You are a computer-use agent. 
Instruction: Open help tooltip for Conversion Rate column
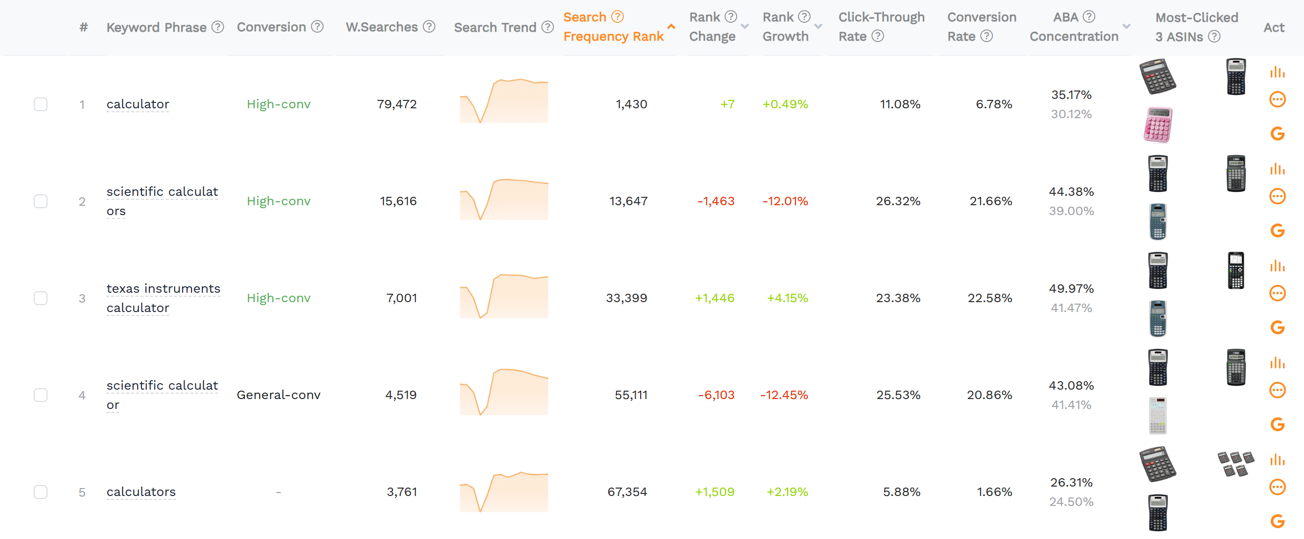986,36
